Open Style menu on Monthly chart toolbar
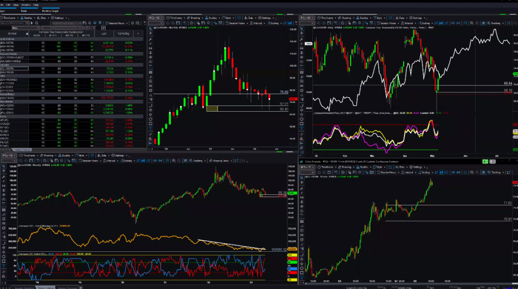 (227, 18)
